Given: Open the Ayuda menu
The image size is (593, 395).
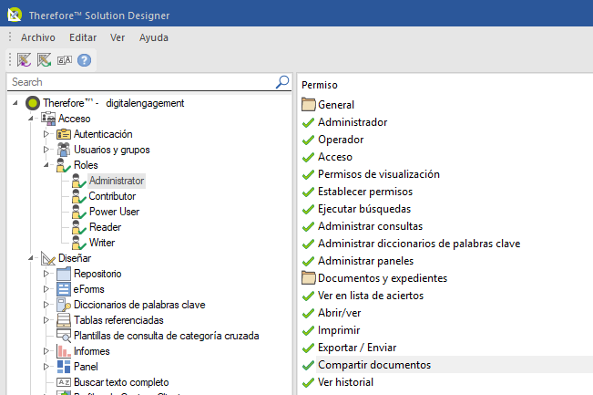Looking at the screenshot, I should coord(154,37).
